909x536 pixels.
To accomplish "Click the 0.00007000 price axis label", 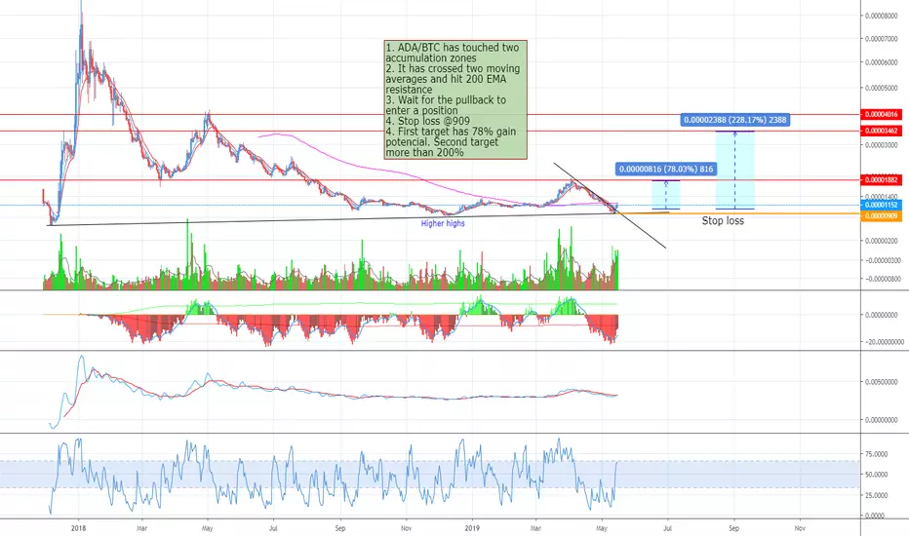I will 882,39.
